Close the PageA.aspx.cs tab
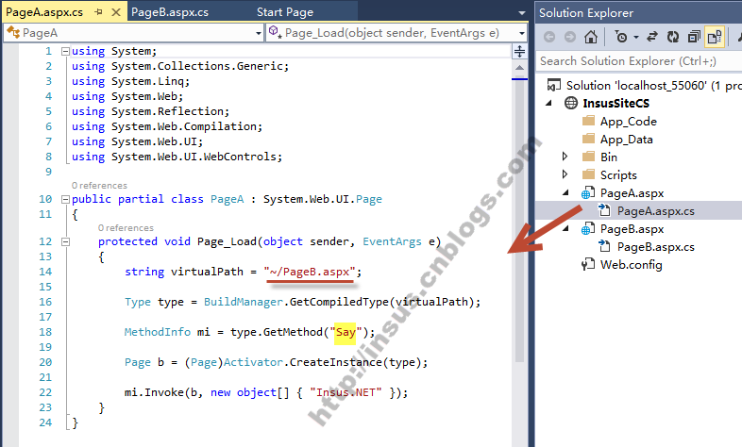This screenshot has height=447, width=742. point(114,11)
